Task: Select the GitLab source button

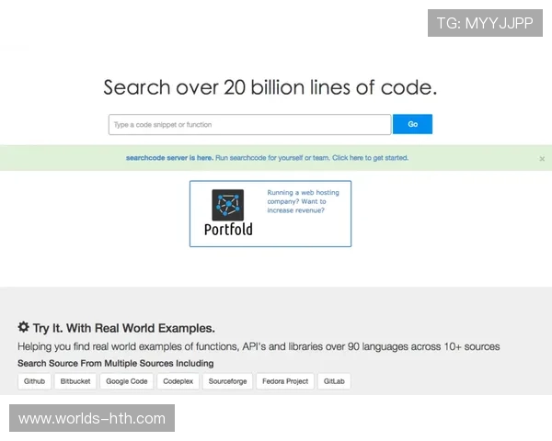Action: [334, 381]
